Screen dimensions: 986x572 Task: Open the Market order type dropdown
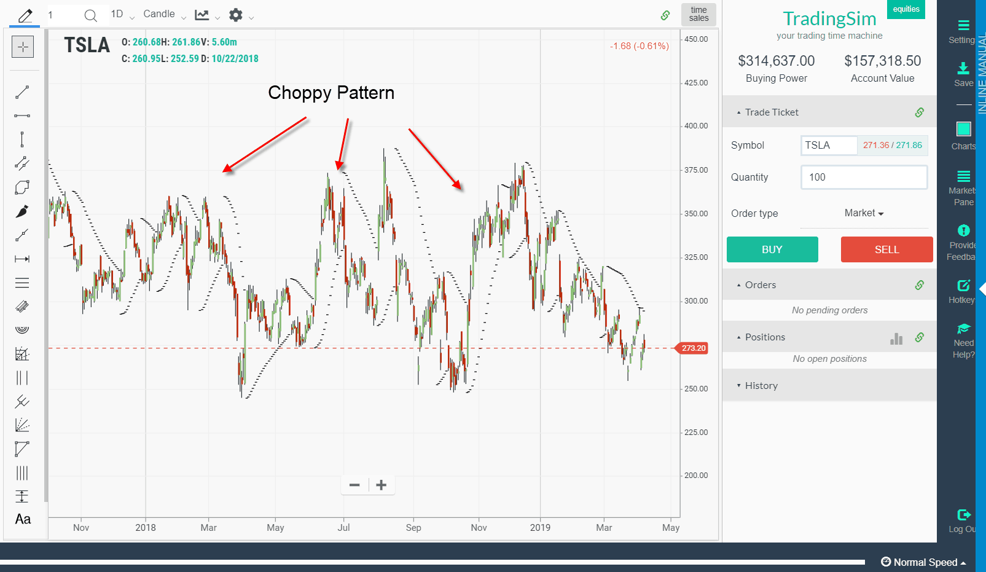coord(864,213)
